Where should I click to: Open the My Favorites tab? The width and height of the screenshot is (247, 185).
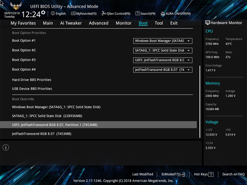tap(23, 23)
